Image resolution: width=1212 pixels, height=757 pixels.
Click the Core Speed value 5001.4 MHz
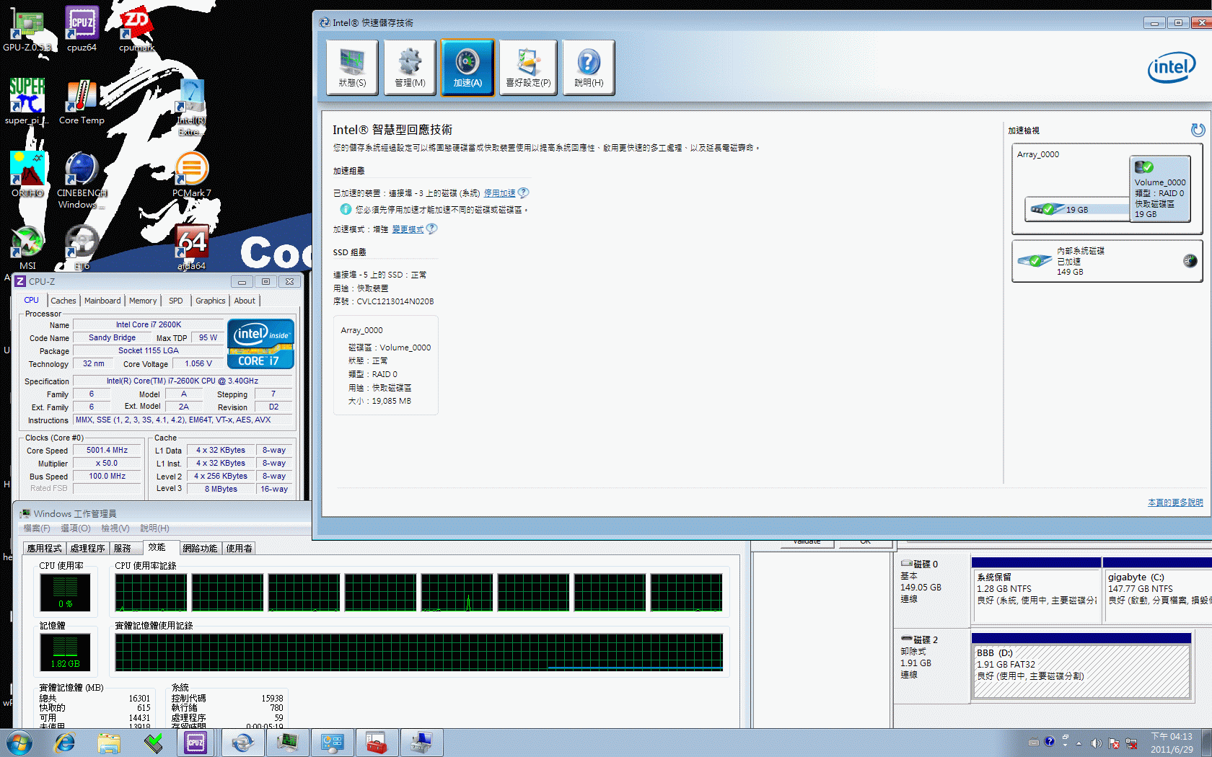click(x=107, y=450)
